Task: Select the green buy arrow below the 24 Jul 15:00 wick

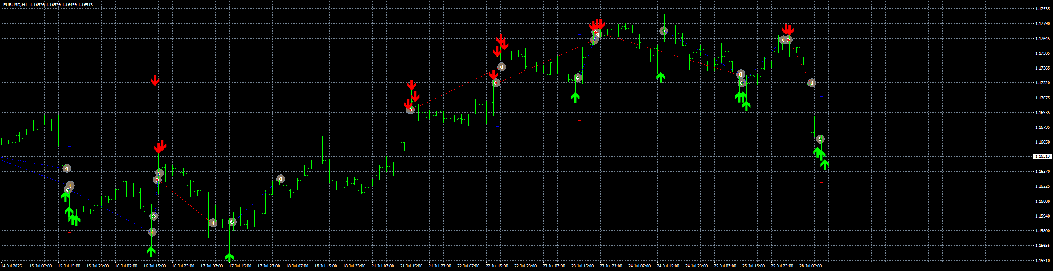Action: pyautogui.click(x=660, y=77)
